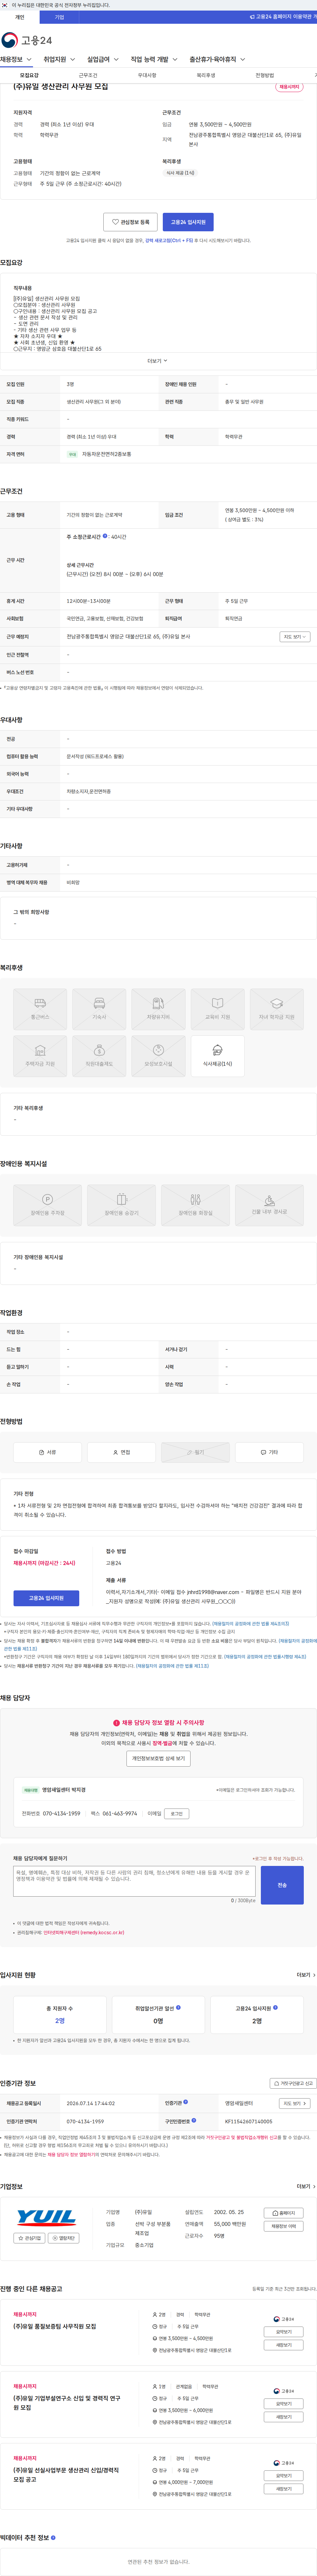Select the 모집요강 section tab
This screenshot has height=2576, width=317.
[29, 75]
